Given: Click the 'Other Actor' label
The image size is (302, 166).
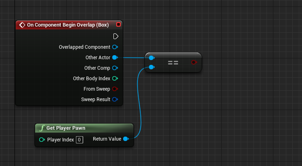Looking at the screenshot, I should tap(98, 58).
